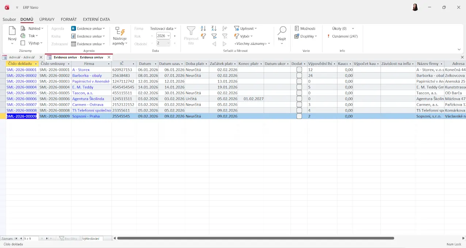Expand the year 2026 combo box

[168, 36]
